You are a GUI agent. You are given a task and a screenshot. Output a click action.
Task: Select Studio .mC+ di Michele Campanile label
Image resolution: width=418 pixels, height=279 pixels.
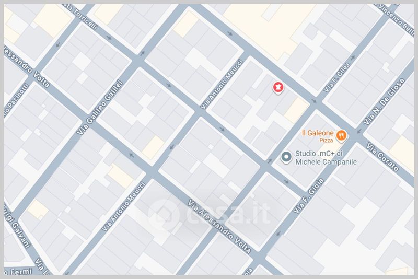(326, 158)
